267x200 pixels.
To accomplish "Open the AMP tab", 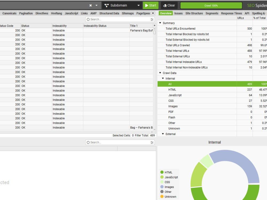I will pos(93,13).
